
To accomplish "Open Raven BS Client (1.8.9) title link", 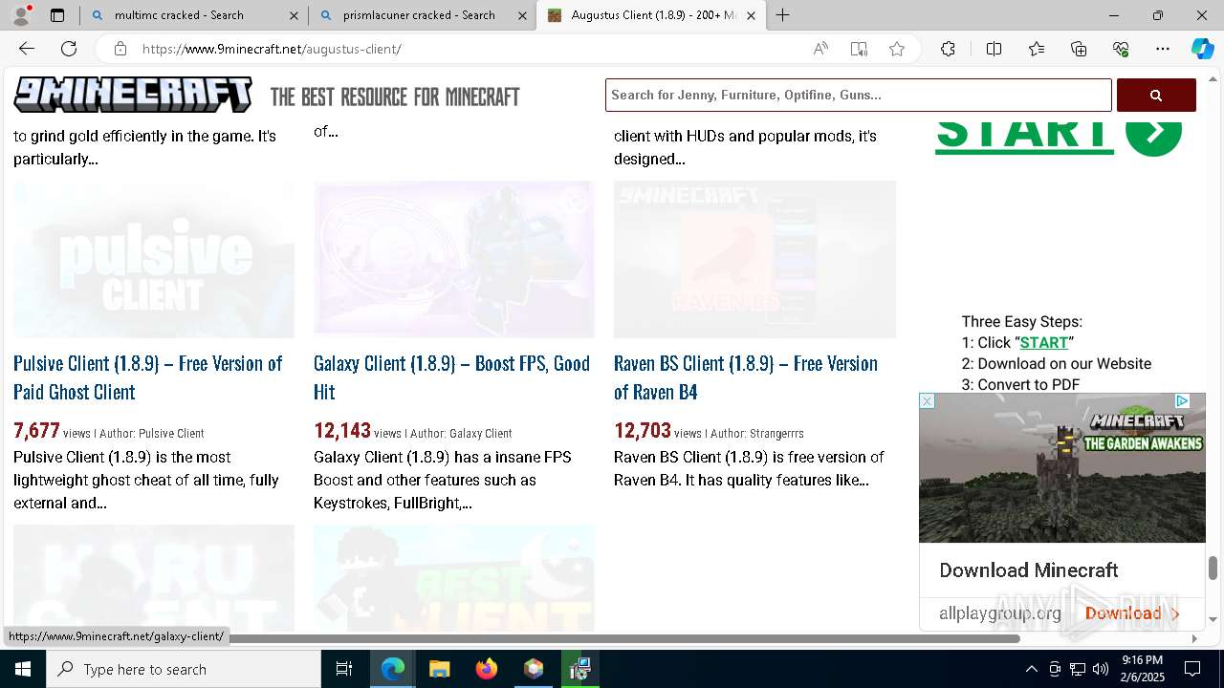I will [746, 377].
